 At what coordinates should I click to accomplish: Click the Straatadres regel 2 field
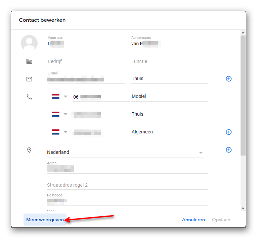tap(128, 185)
